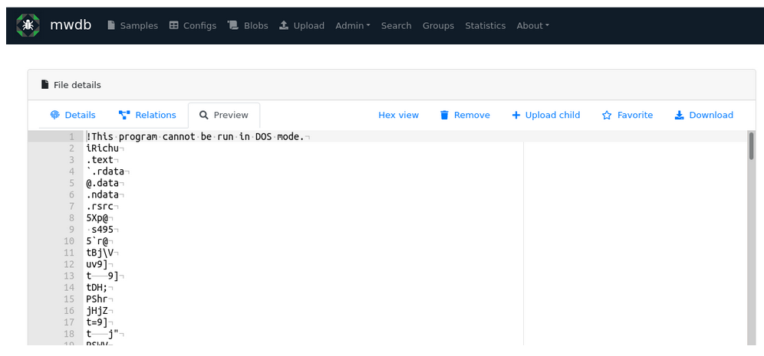Viewport: 764px width, 356px height.
Task: Click the 's495' line
Action: coord(102,230)
